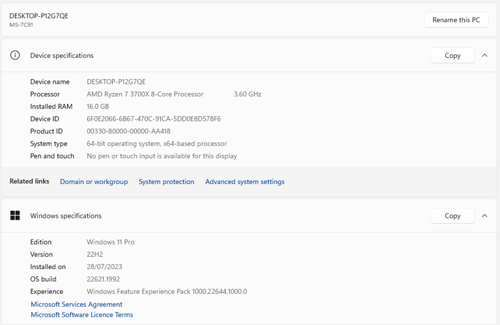Click the DESKTOP-P12G7QE heading at top
The height and width of the screenshot is (325, 500).
click(x=38, y=16)
